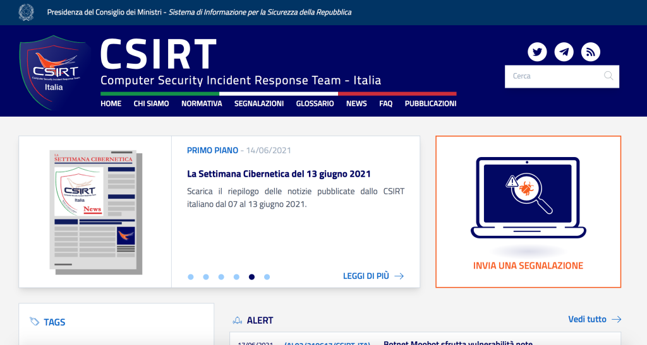647x345 pixels.
Task: Click the search magnifier icon
Action: [x=608, y=76]
